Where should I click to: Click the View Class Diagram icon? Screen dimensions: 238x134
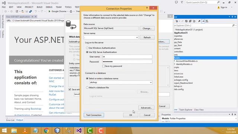coord(207,21)
